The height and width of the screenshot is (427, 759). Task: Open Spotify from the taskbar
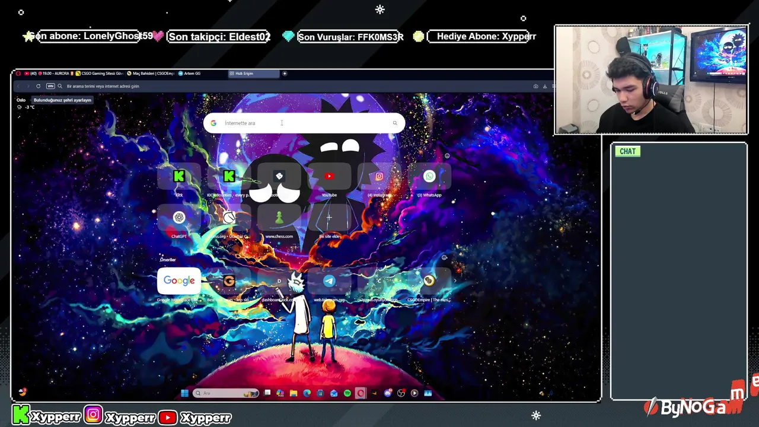(347, 393)
